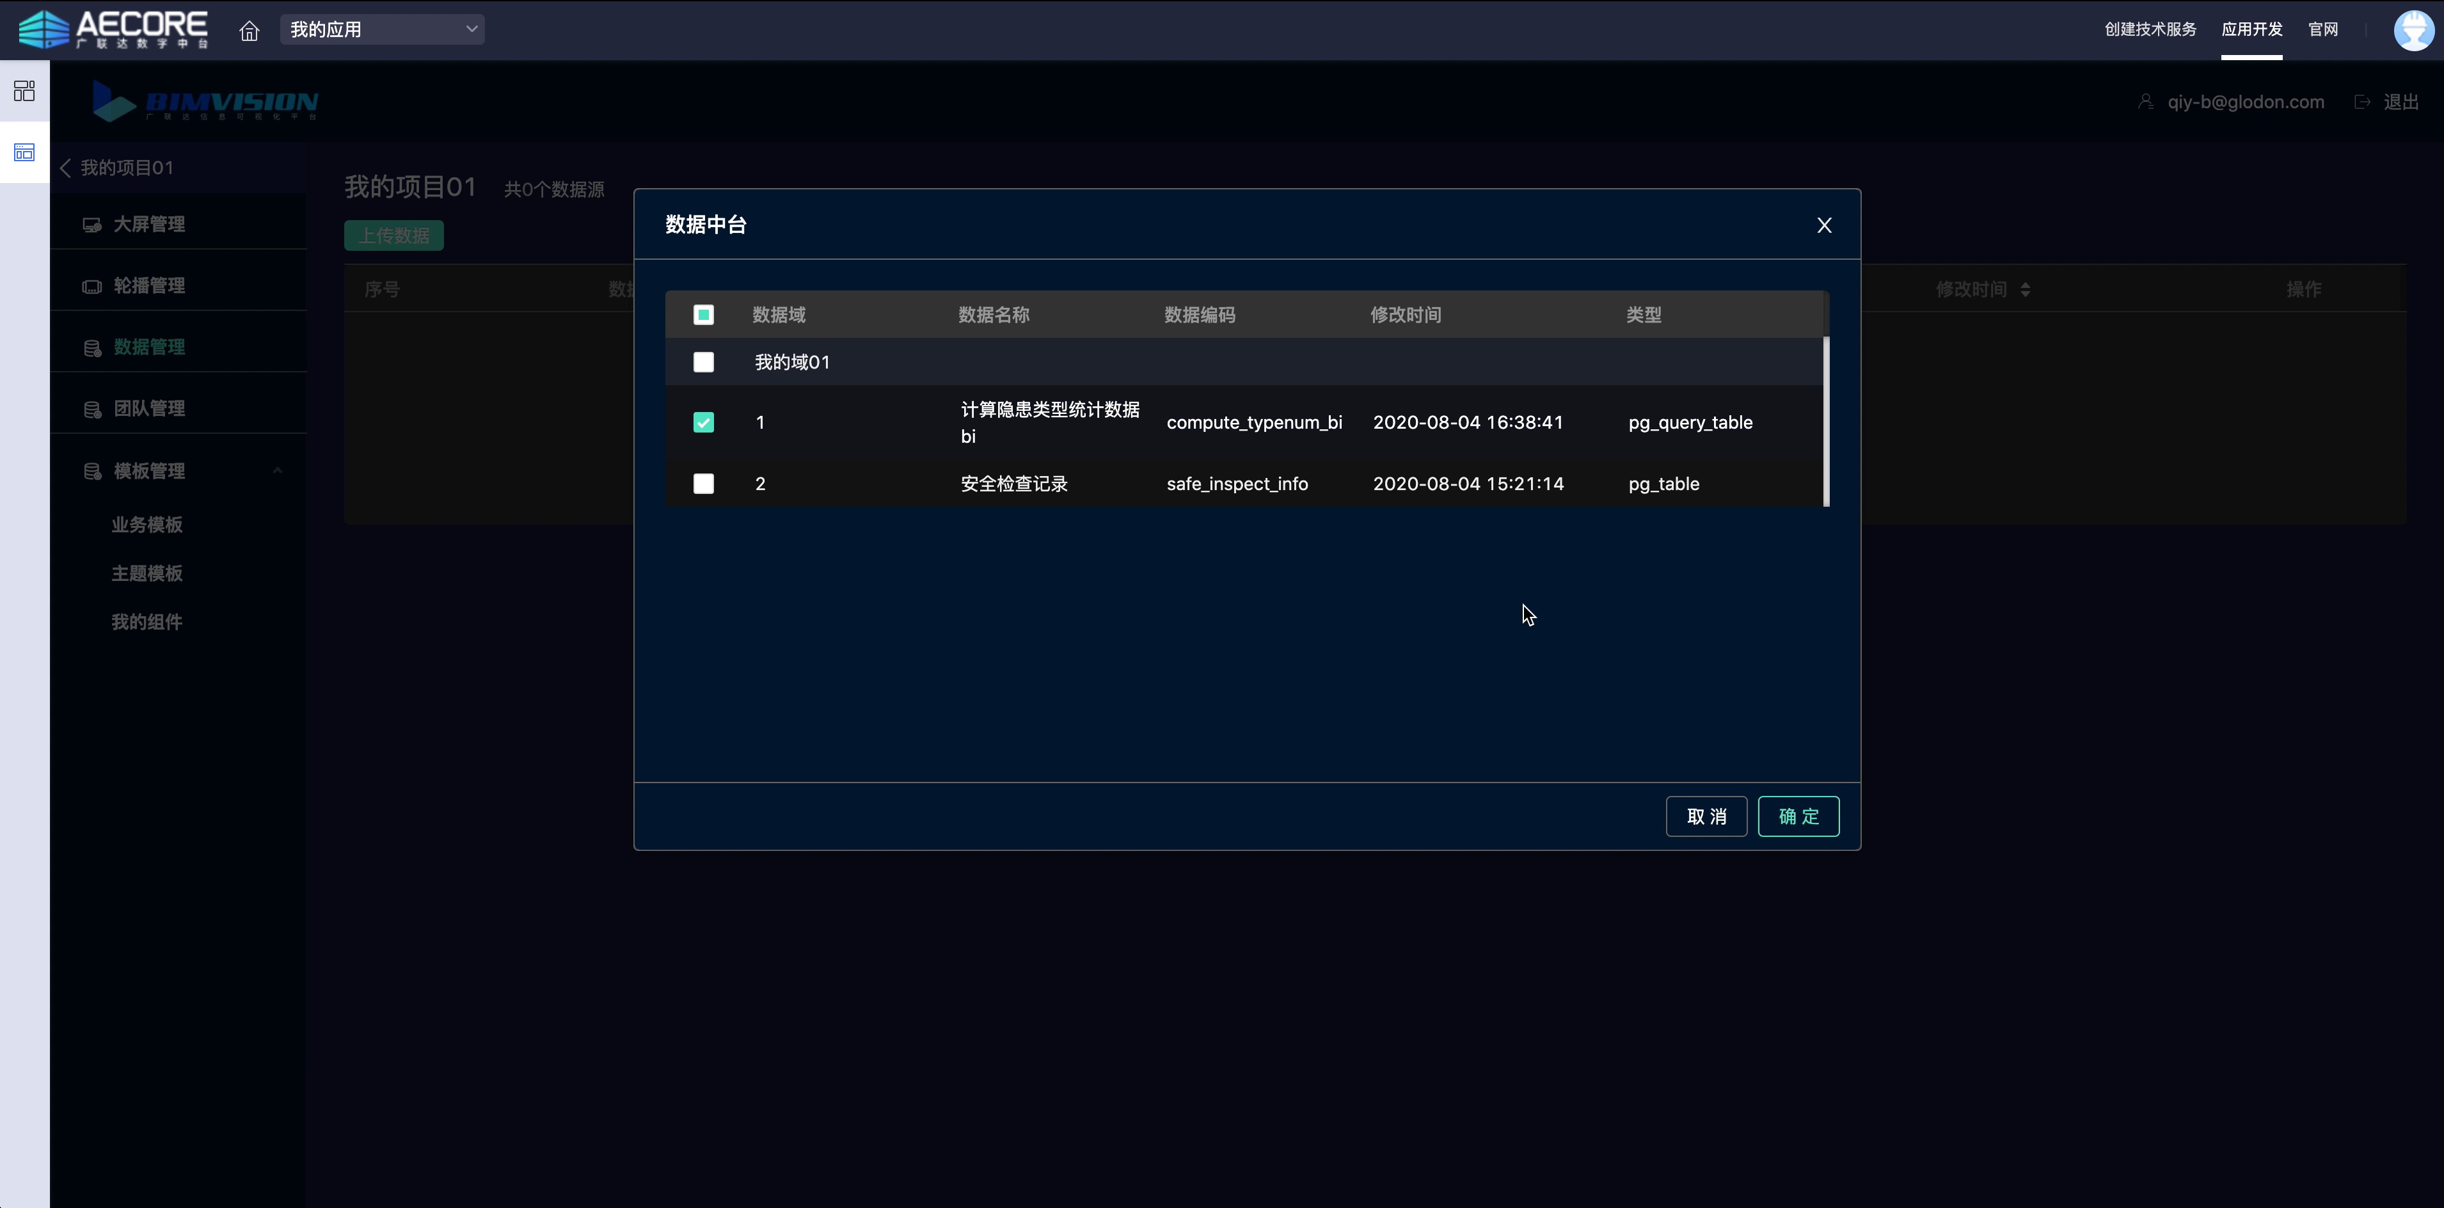Viewport: 2444px width, 1208px height.
Task: Click the AECORE logo
Action: point(114,29)
